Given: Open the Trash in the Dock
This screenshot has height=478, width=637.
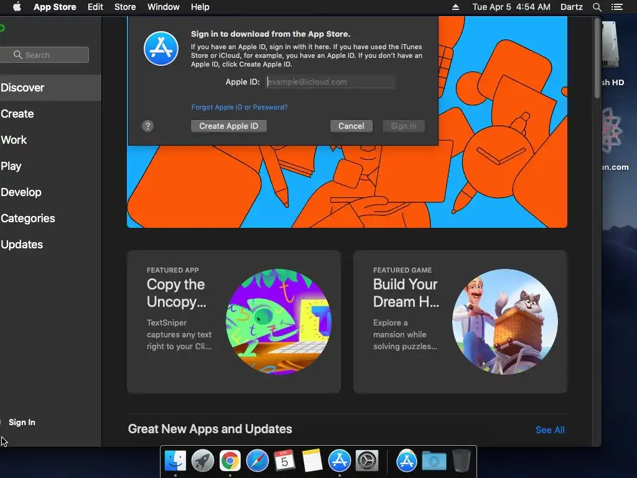Looking at the screenshot, I should 462,461.
